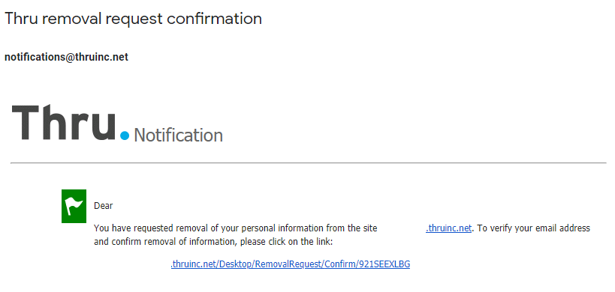
Task: Select the gray Notification label beside logo
Action: 179,136
